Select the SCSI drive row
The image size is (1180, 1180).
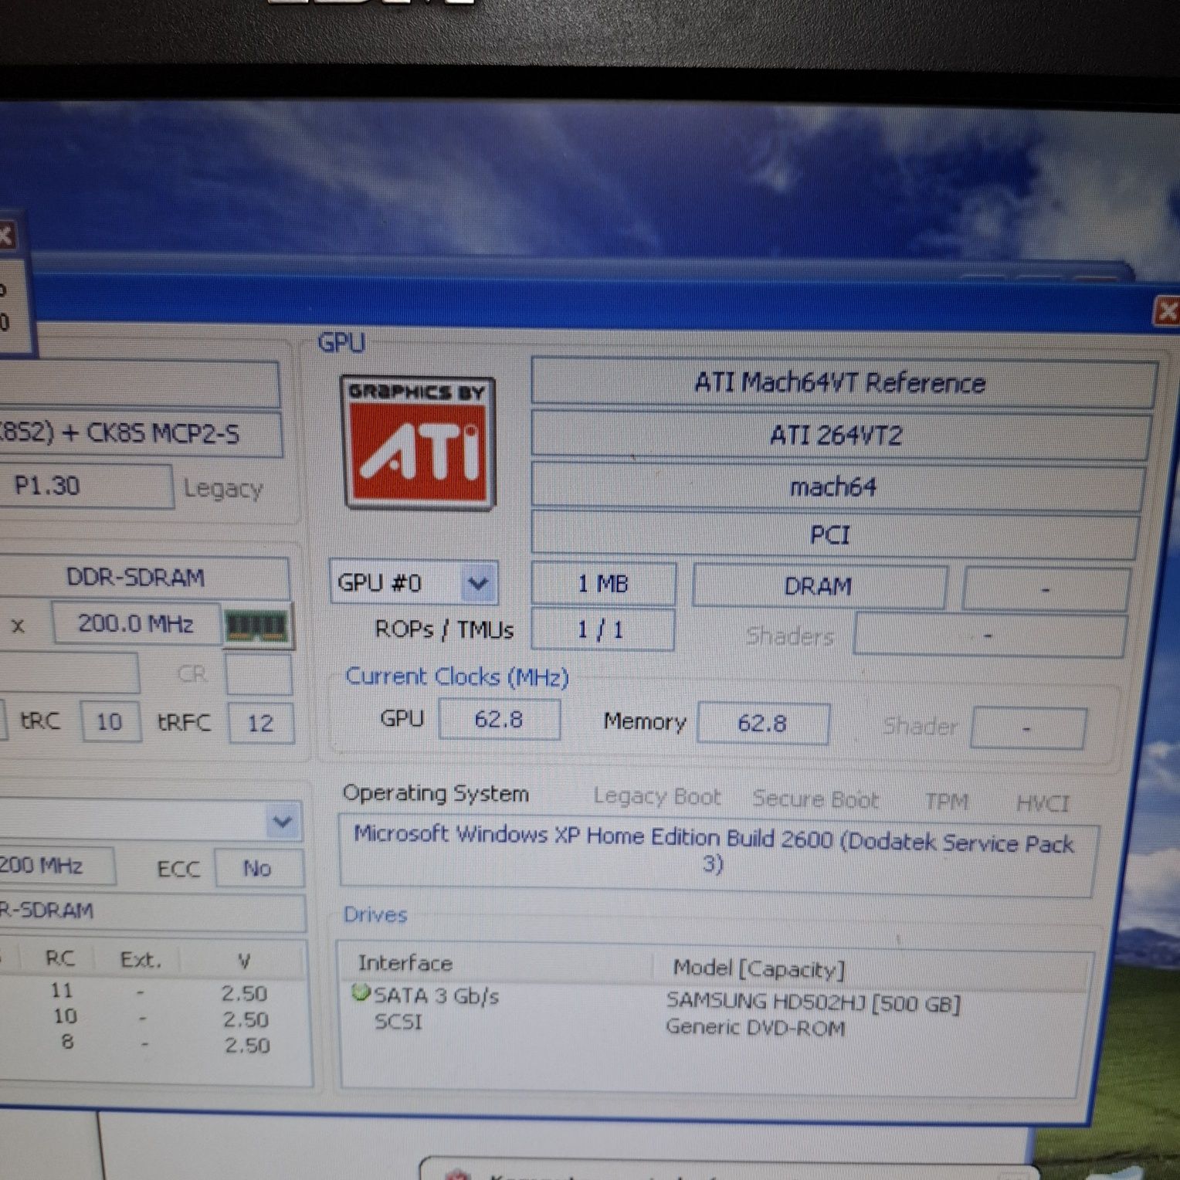(x=398, y=1022)
